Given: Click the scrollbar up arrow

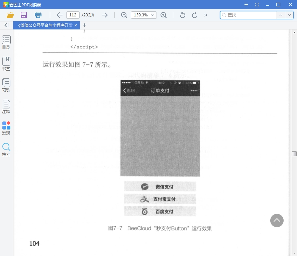Looking at the screenshot, I should [x=294, y=32].
